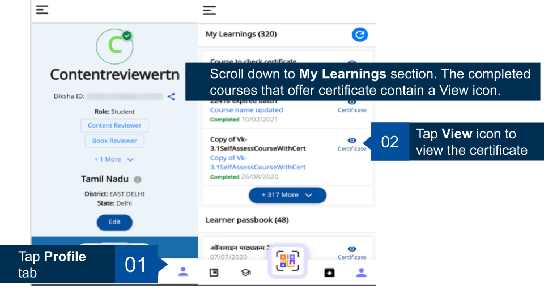This screenshot has height=306, width=544.
Task: Tap the info icon beside Tamil Nadu
Action: [138, 180]
